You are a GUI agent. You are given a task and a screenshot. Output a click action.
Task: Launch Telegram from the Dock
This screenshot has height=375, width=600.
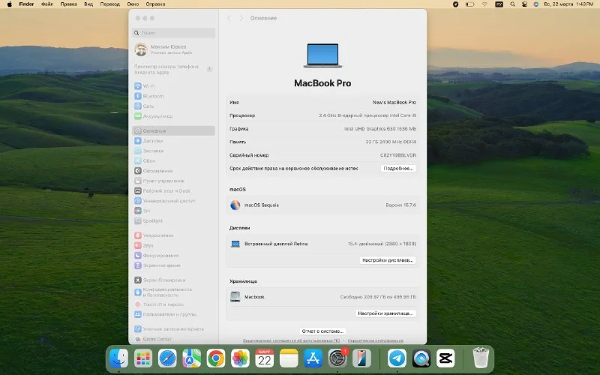397,358
